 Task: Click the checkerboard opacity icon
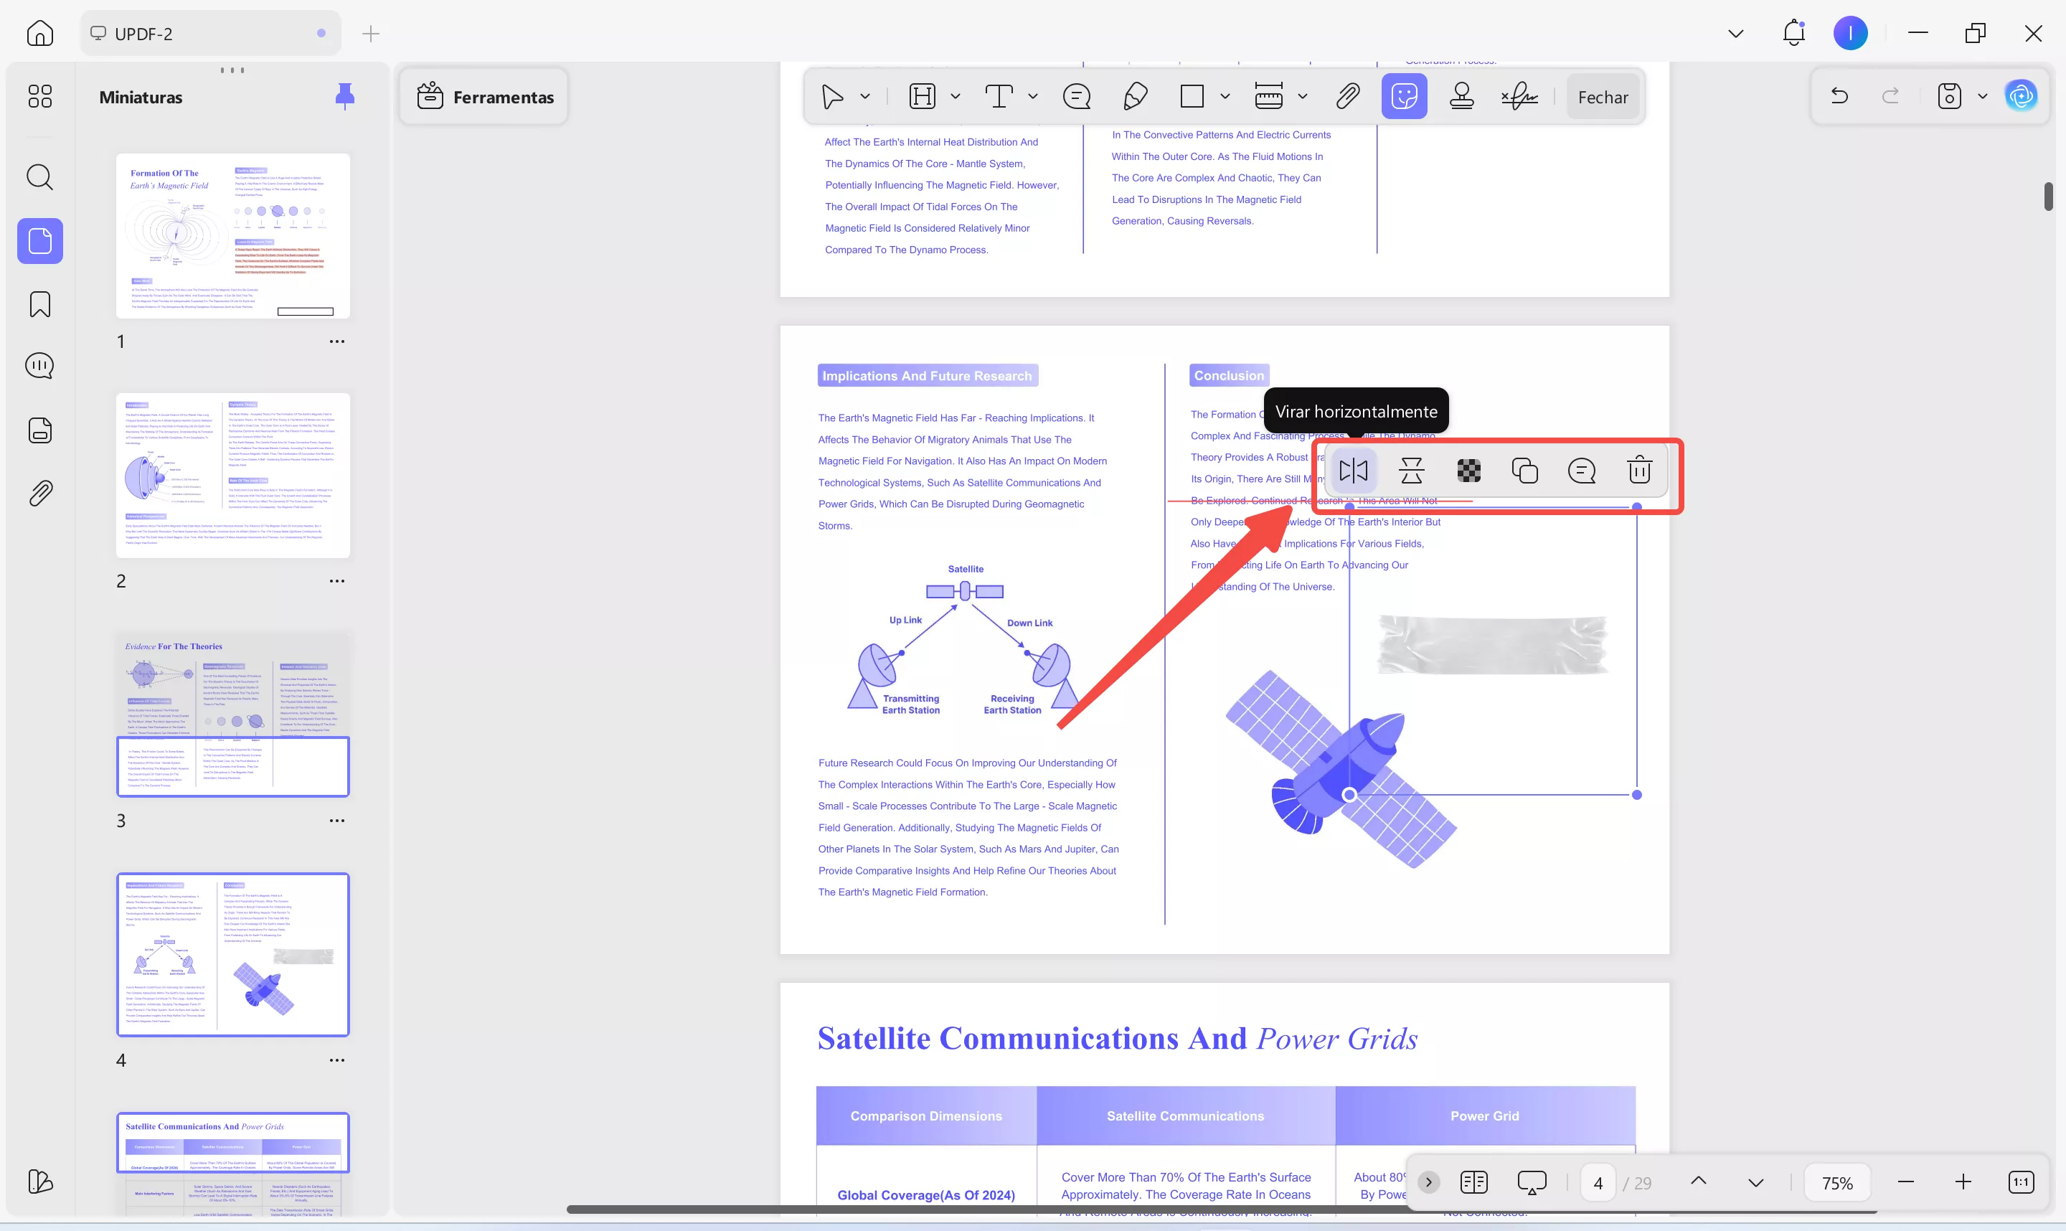(1468, 471)
